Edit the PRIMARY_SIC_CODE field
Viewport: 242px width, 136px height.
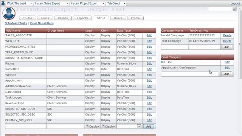[149, 120]
